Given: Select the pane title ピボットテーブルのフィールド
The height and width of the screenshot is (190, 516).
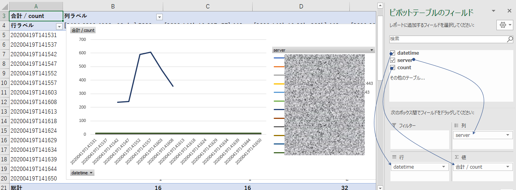Looking at the screenshot, I should (432, 13).
